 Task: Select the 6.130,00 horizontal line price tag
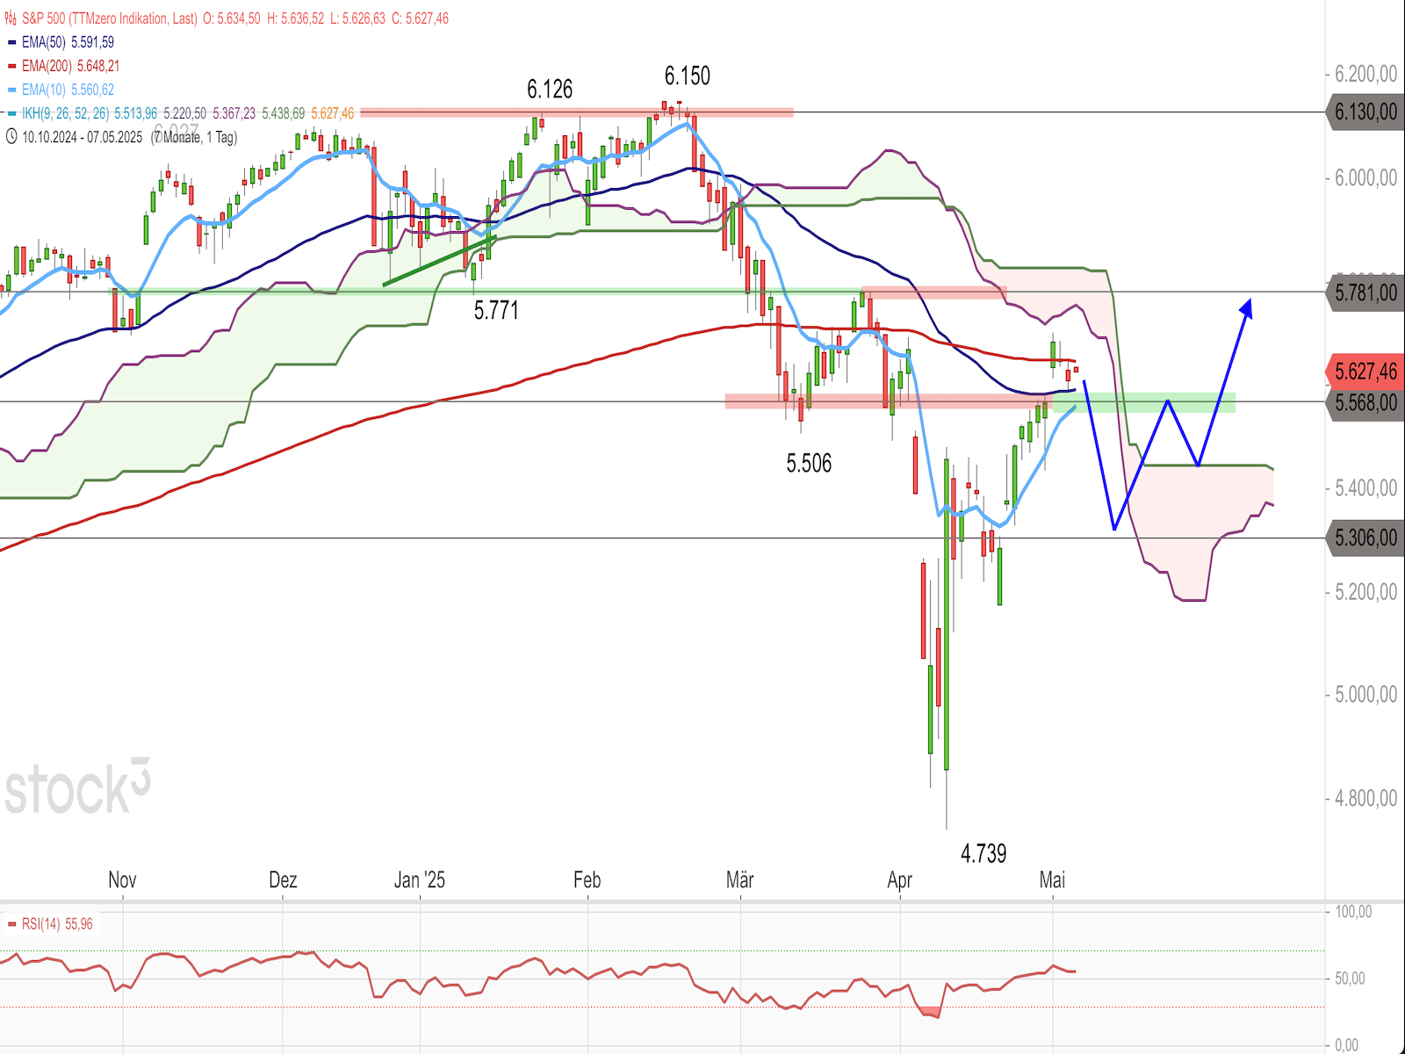(1365, 112)
